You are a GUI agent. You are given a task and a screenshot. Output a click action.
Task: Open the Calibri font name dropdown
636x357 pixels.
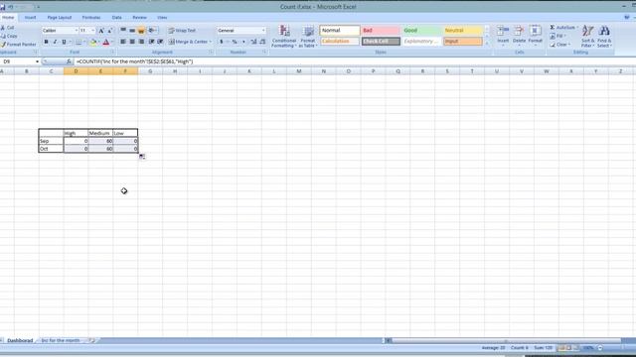[76, 31]
